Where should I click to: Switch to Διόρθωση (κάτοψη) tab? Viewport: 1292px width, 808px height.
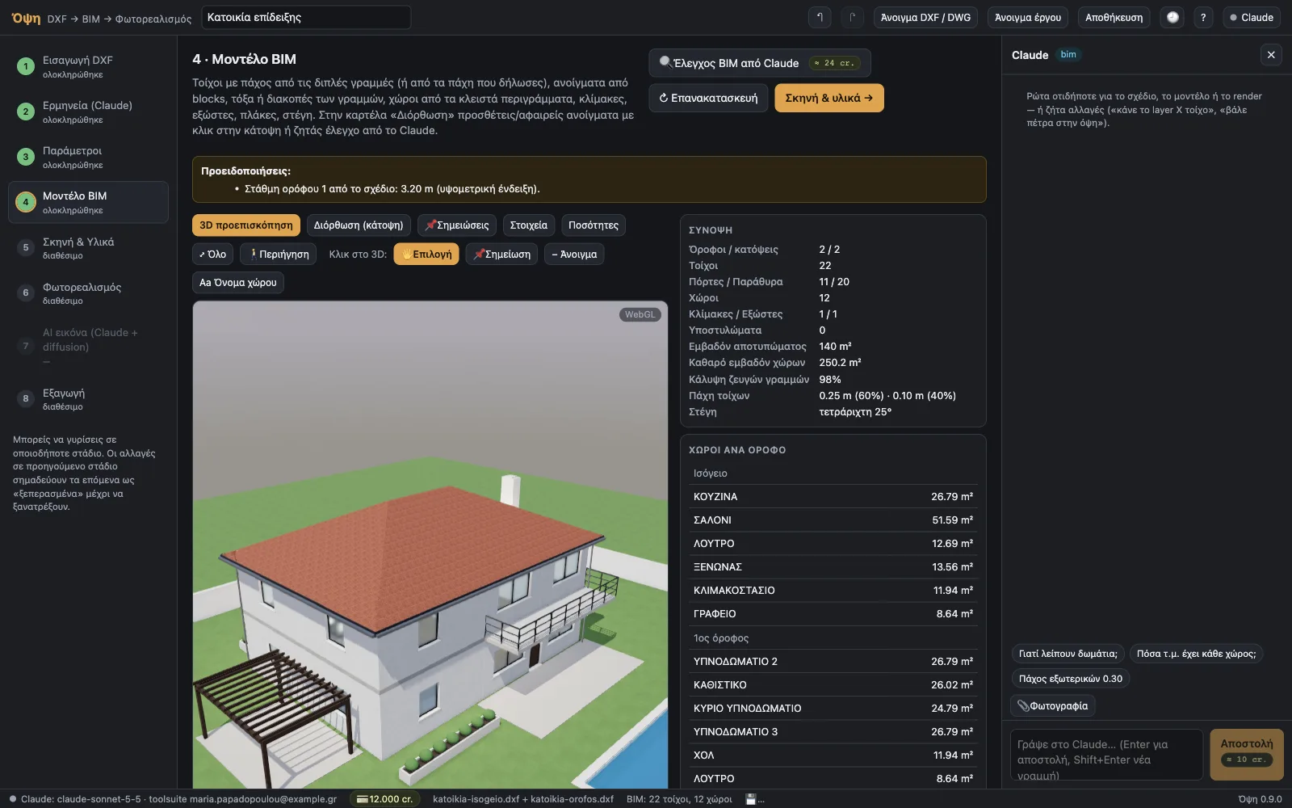pyautogui.click(x=359, y=225)
